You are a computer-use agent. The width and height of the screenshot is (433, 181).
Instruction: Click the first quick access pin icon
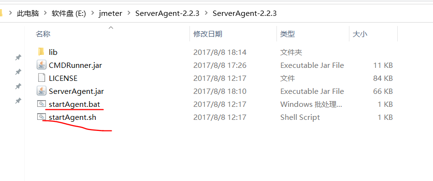pyautogui.click(x=18, y=57)
